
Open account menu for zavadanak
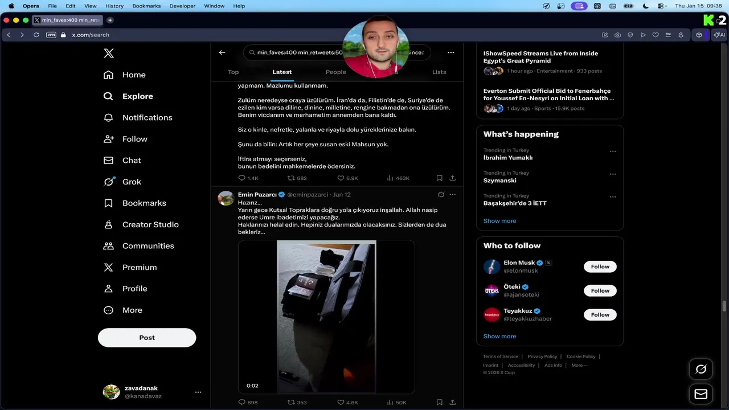pos(198,392)
